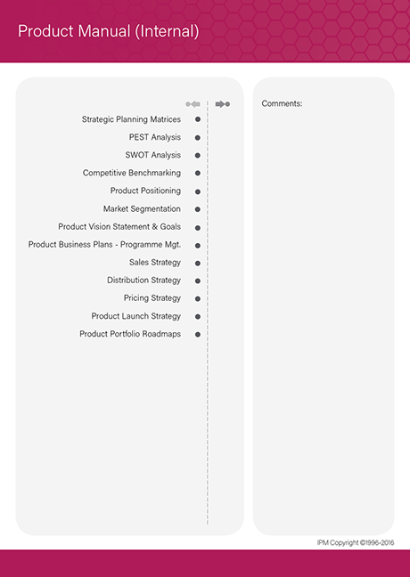410x577 pixels.
Task: Click the Product Positioning bullet marker
Action: tap(198, 191)
